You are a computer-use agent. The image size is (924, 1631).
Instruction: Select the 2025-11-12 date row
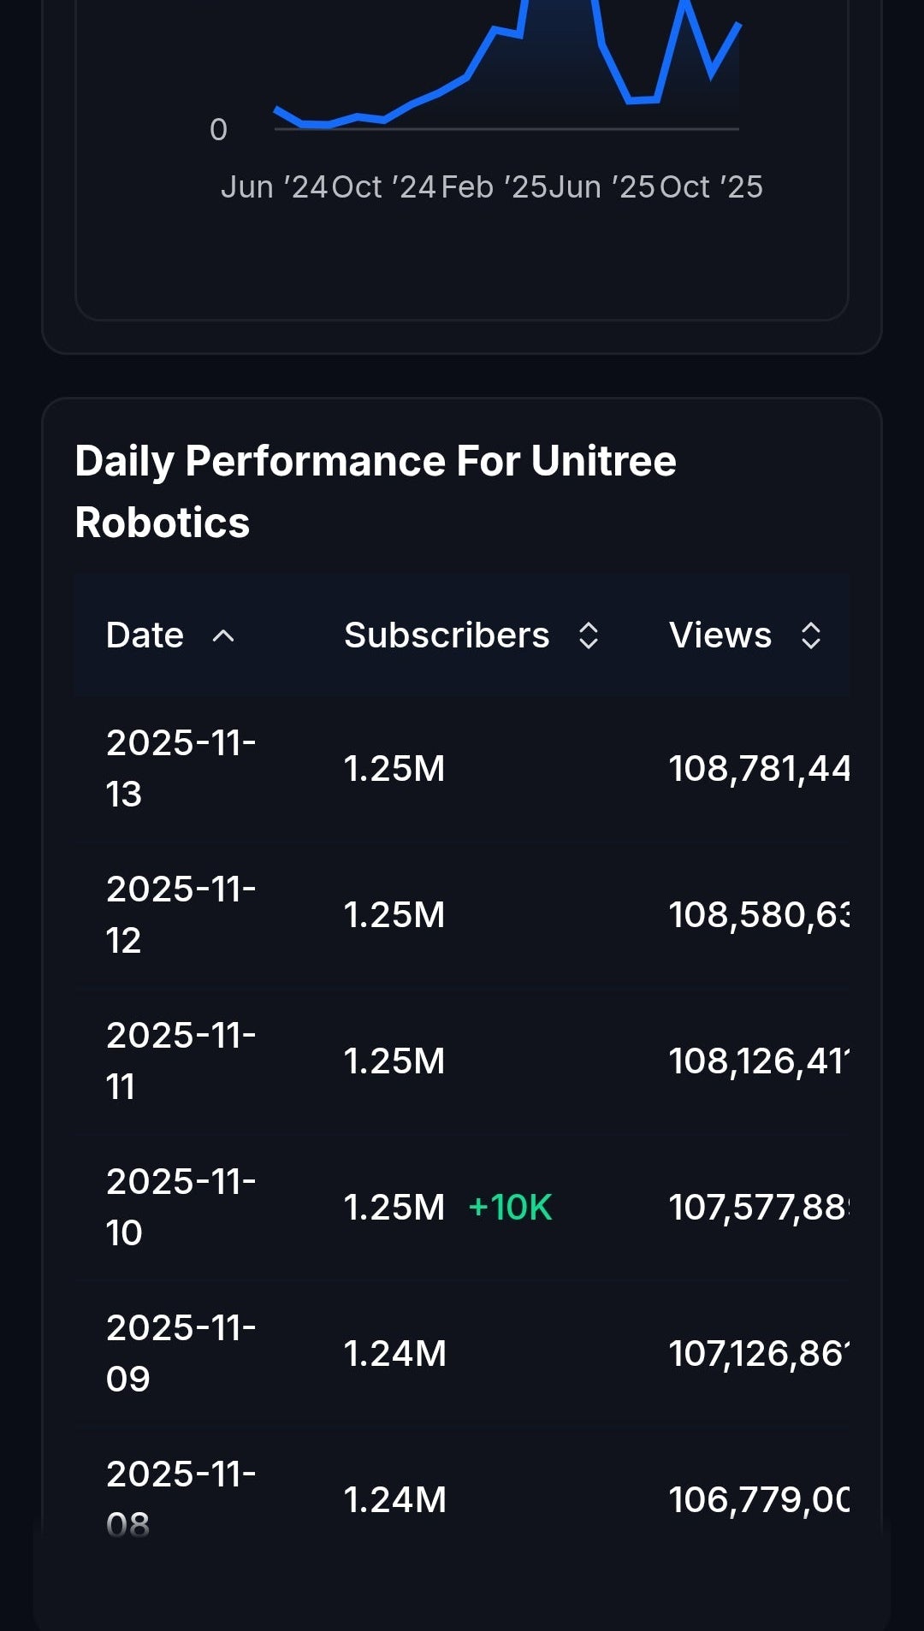[181, 914]
